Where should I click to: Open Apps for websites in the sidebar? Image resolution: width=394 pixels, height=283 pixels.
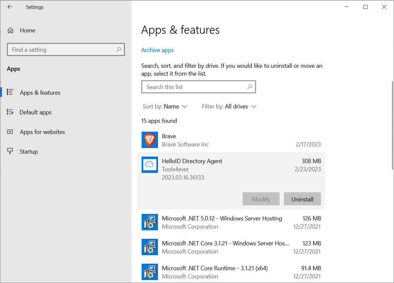(42, 132)
